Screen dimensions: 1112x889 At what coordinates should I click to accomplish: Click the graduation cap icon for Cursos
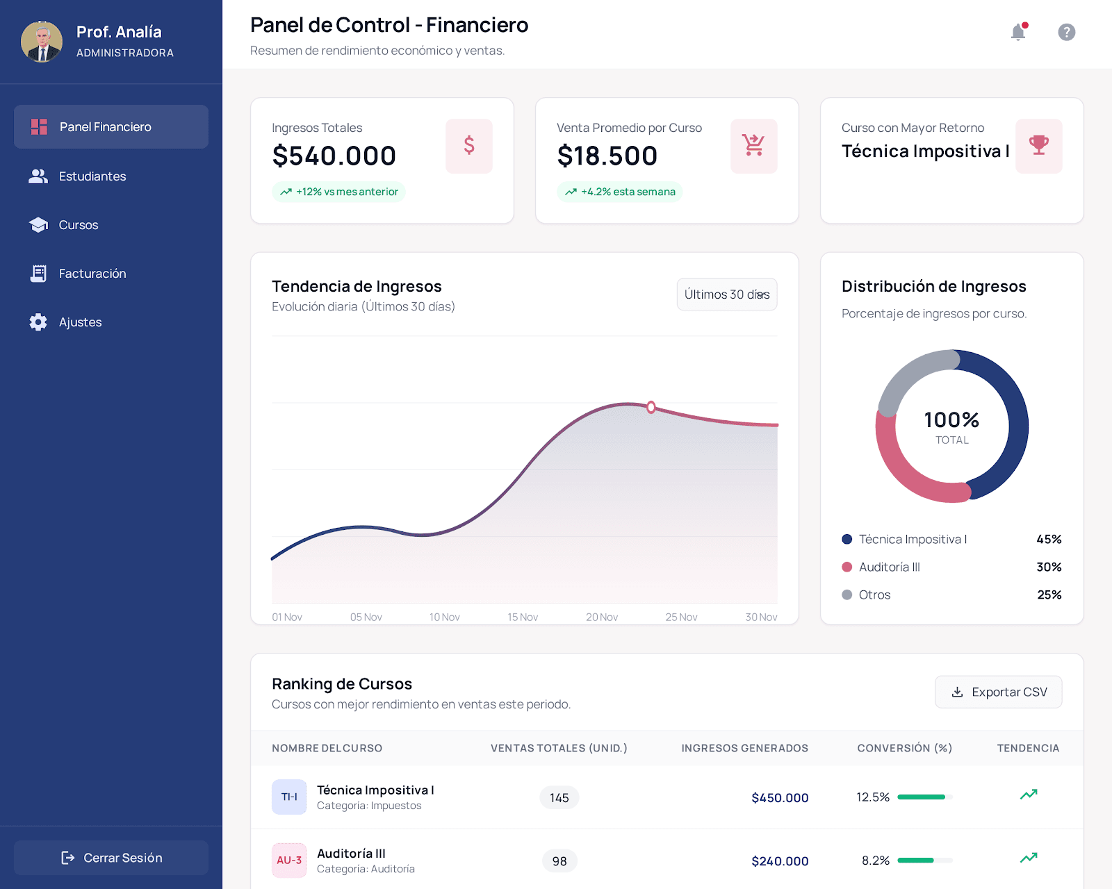[38, 225]
